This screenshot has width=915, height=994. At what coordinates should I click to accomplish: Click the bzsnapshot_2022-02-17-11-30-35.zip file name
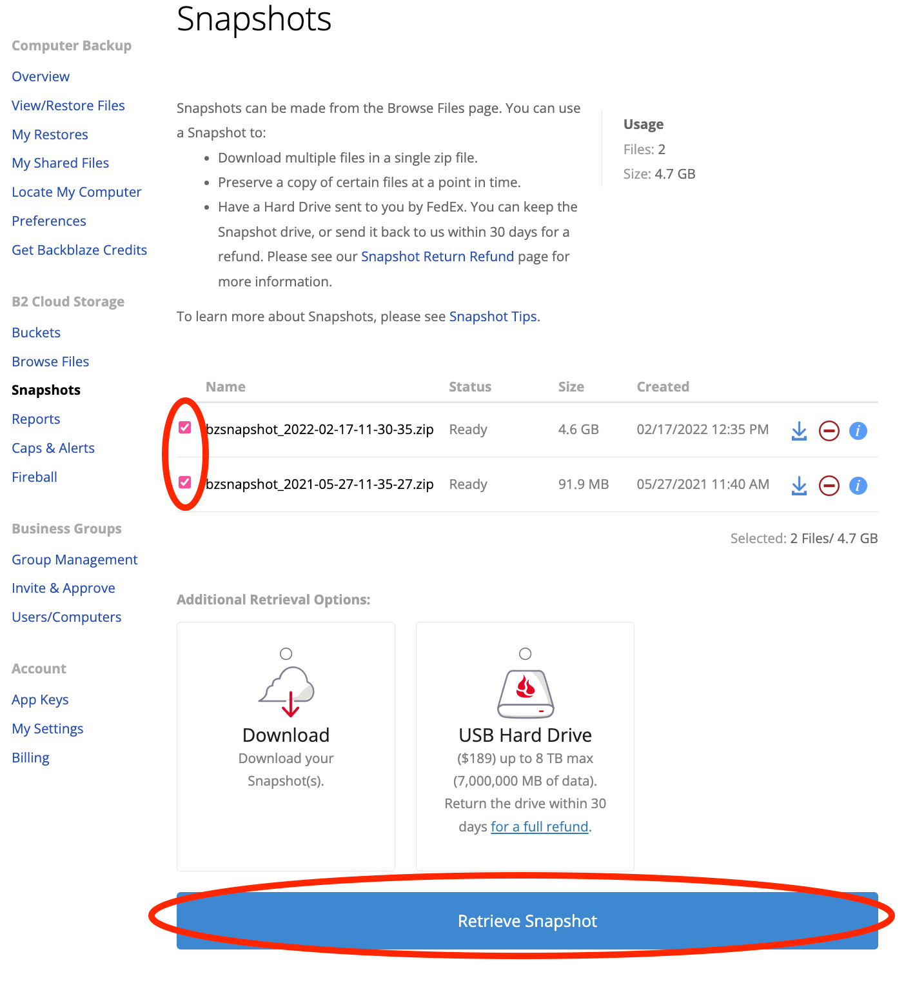[320, 430]
